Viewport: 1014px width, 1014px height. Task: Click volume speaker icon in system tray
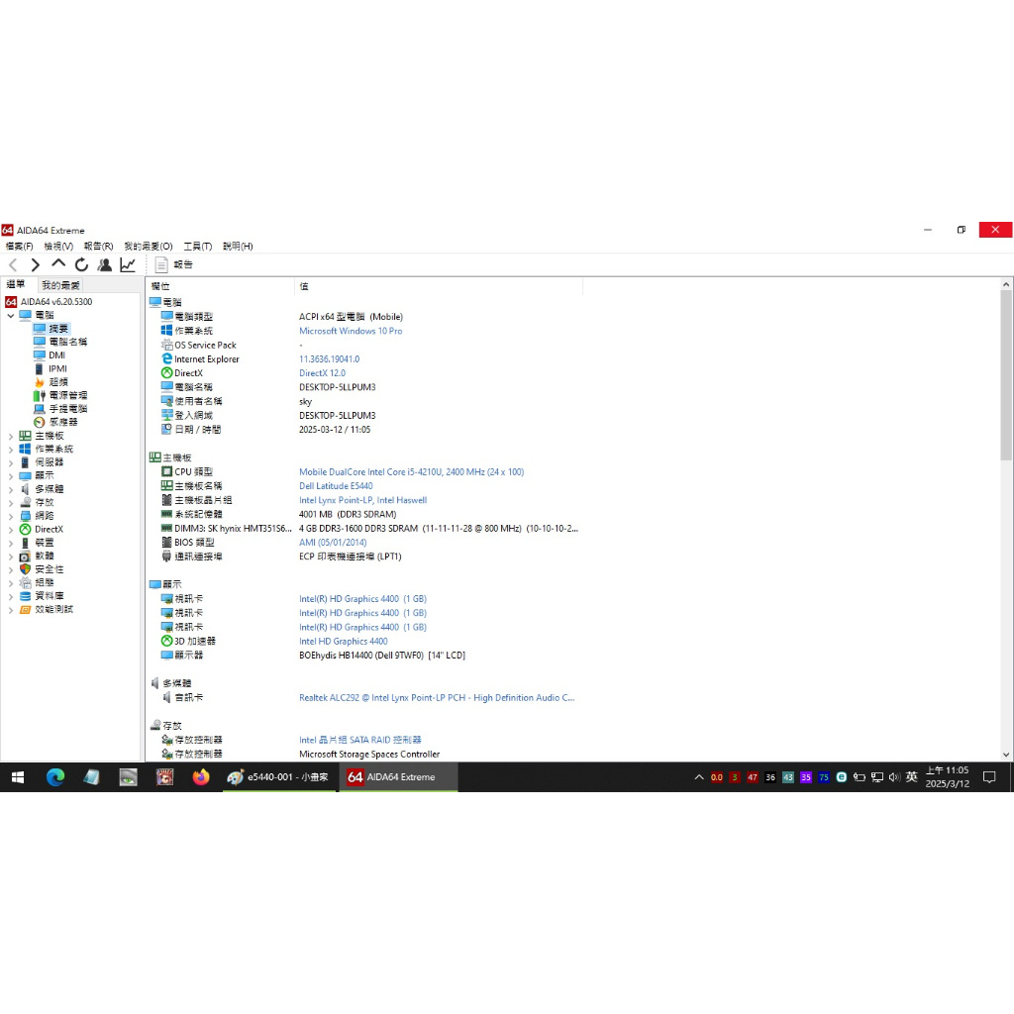click(894, 778)
